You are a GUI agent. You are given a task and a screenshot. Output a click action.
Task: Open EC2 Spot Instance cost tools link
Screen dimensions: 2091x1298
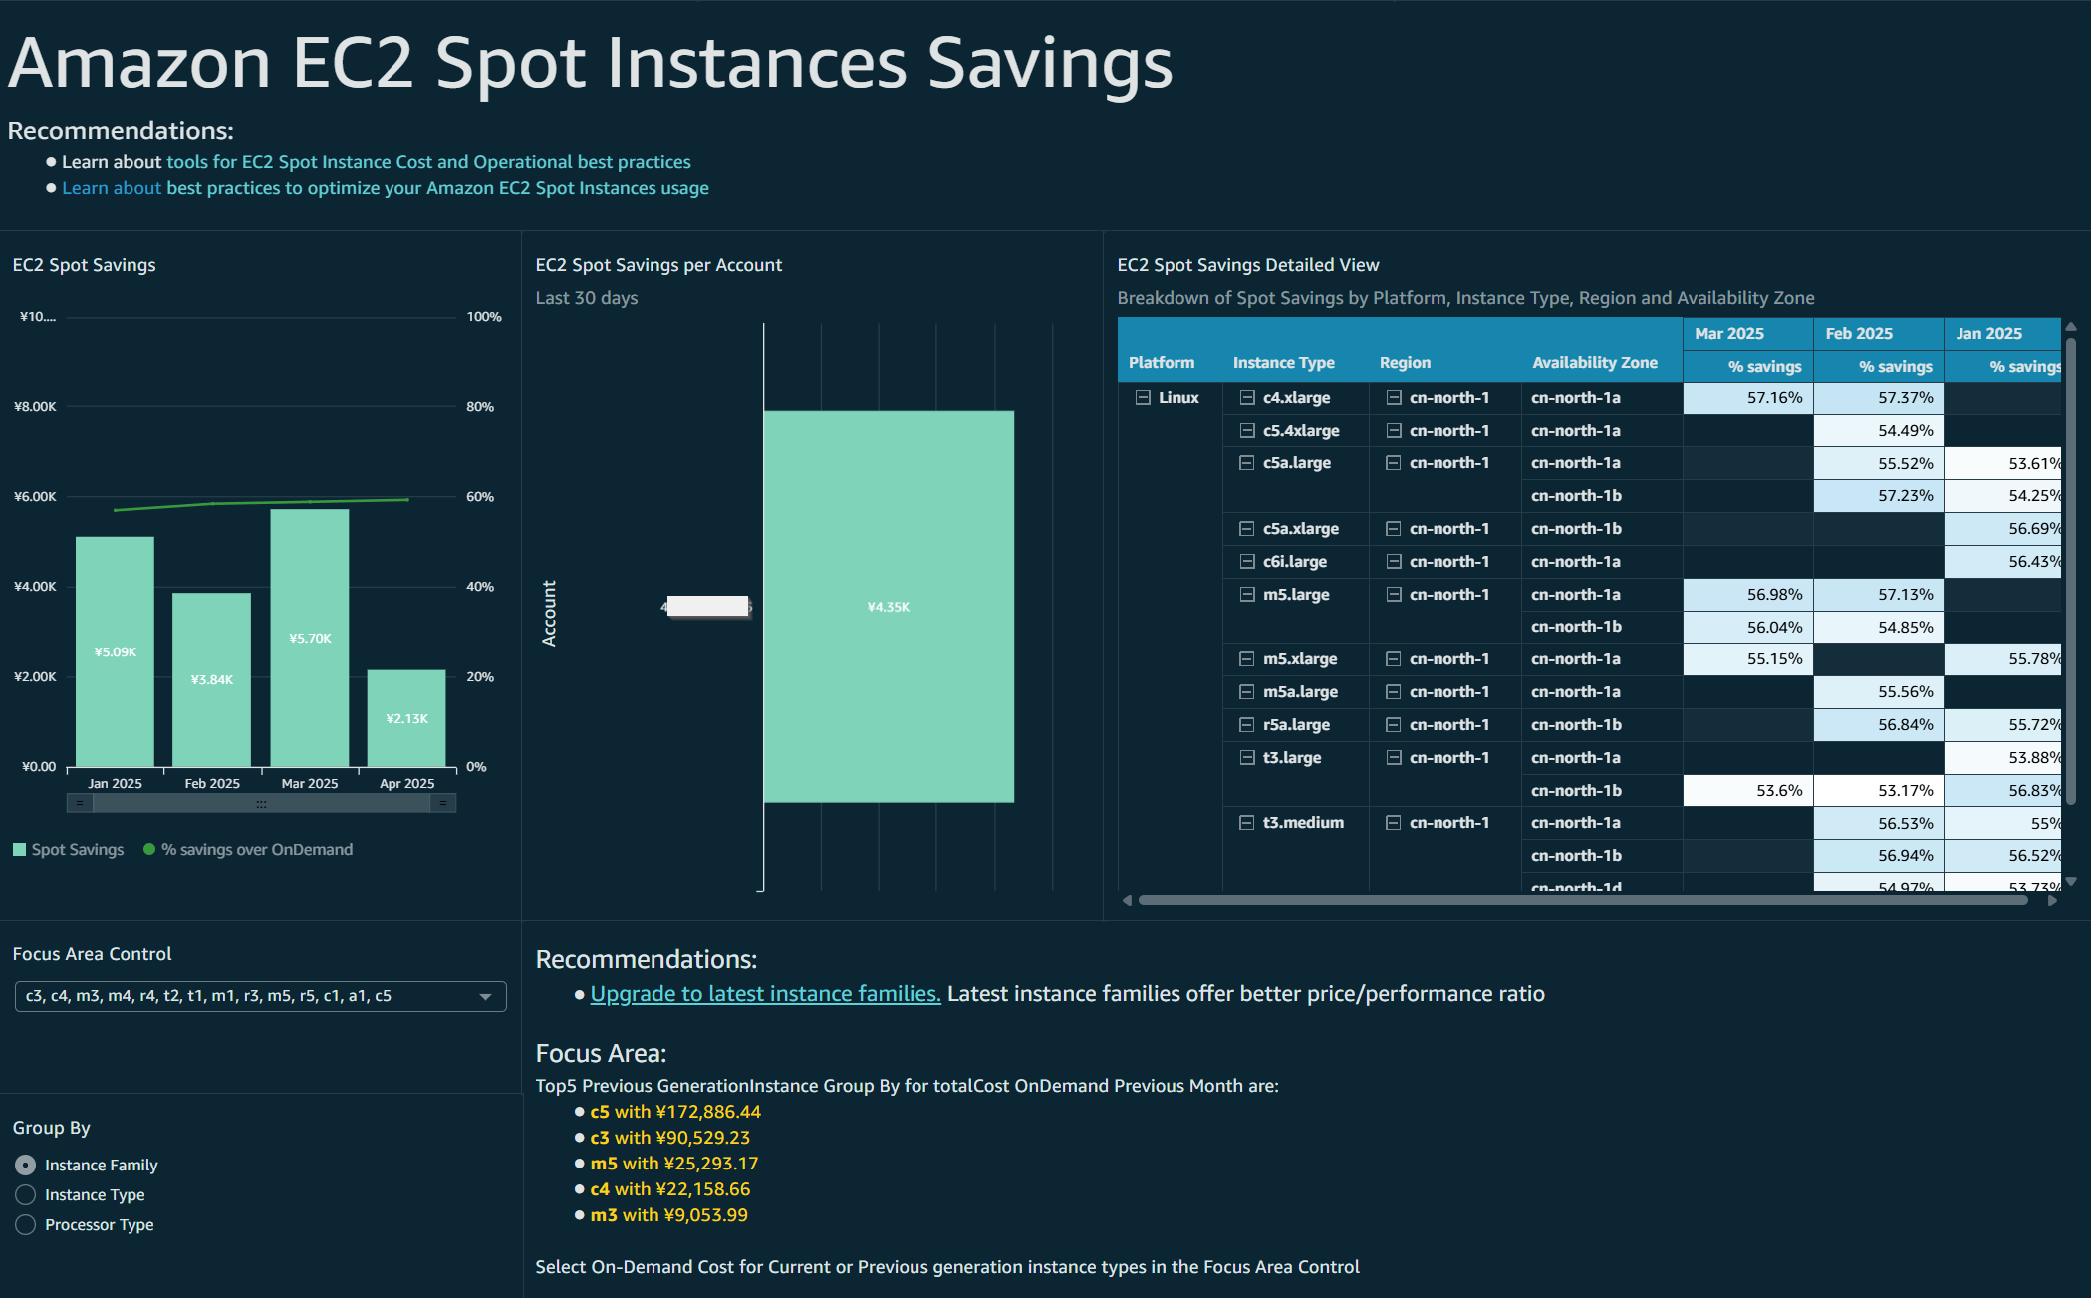point(428,162)
